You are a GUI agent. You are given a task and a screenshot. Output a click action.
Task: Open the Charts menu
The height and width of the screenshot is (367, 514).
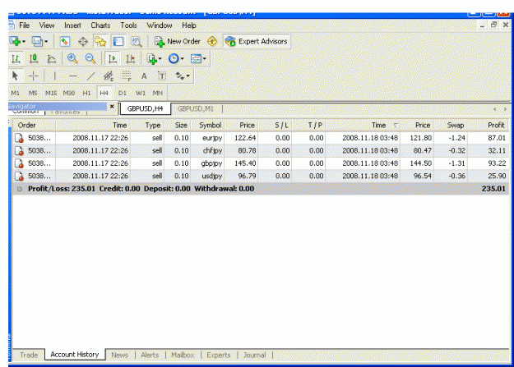[x=100, y=25]
